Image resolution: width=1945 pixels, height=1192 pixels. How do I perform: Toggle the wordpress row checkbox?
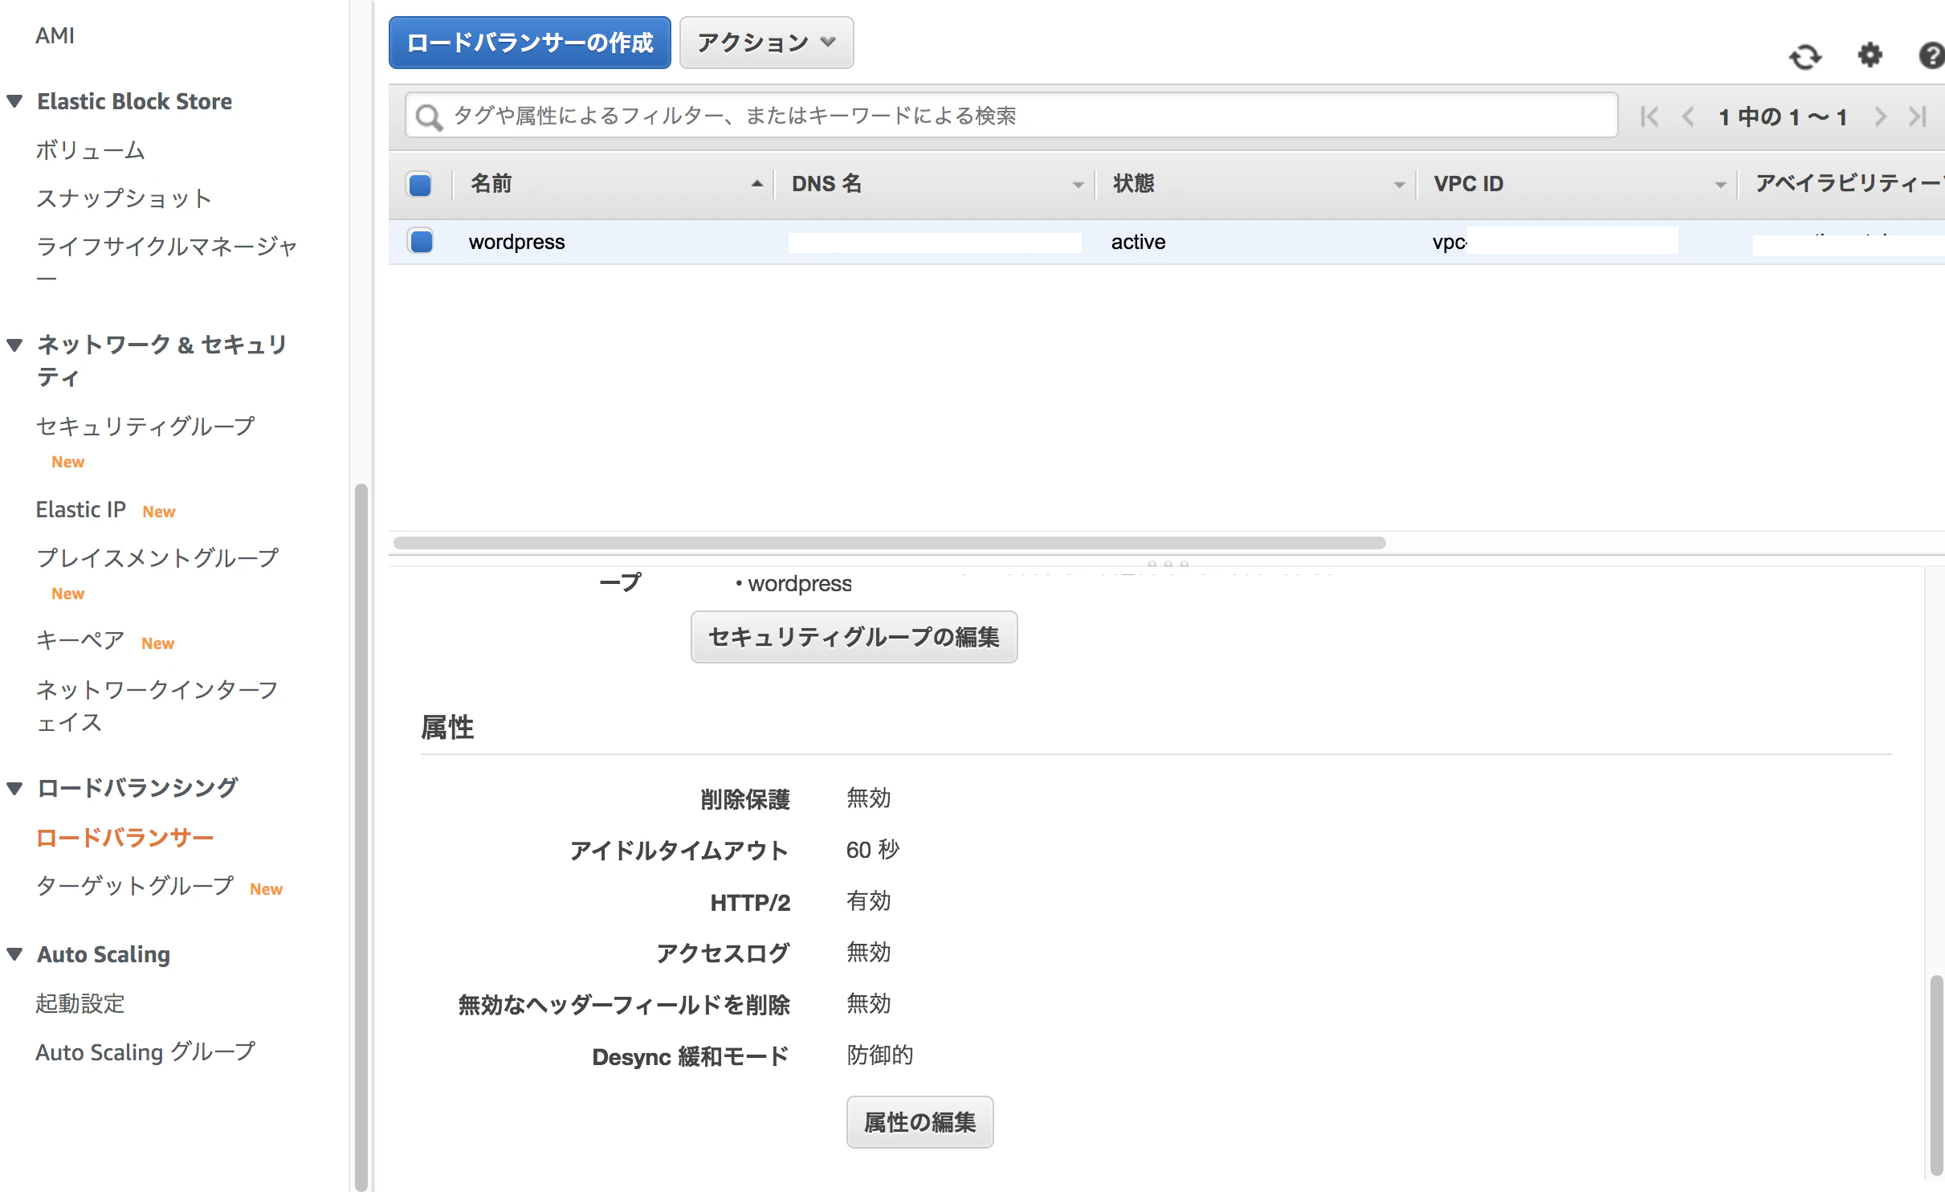(x=421, y=241)
